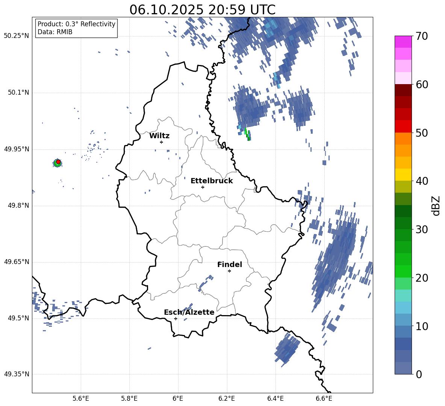Click the Ettelbruck city label
445x406 pixels.
pyautogui.click(x=212, y=181)
